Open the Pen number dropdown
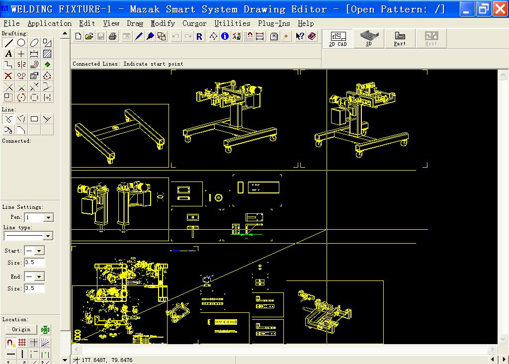Screen dimensions: 509x364 (48, 217)
